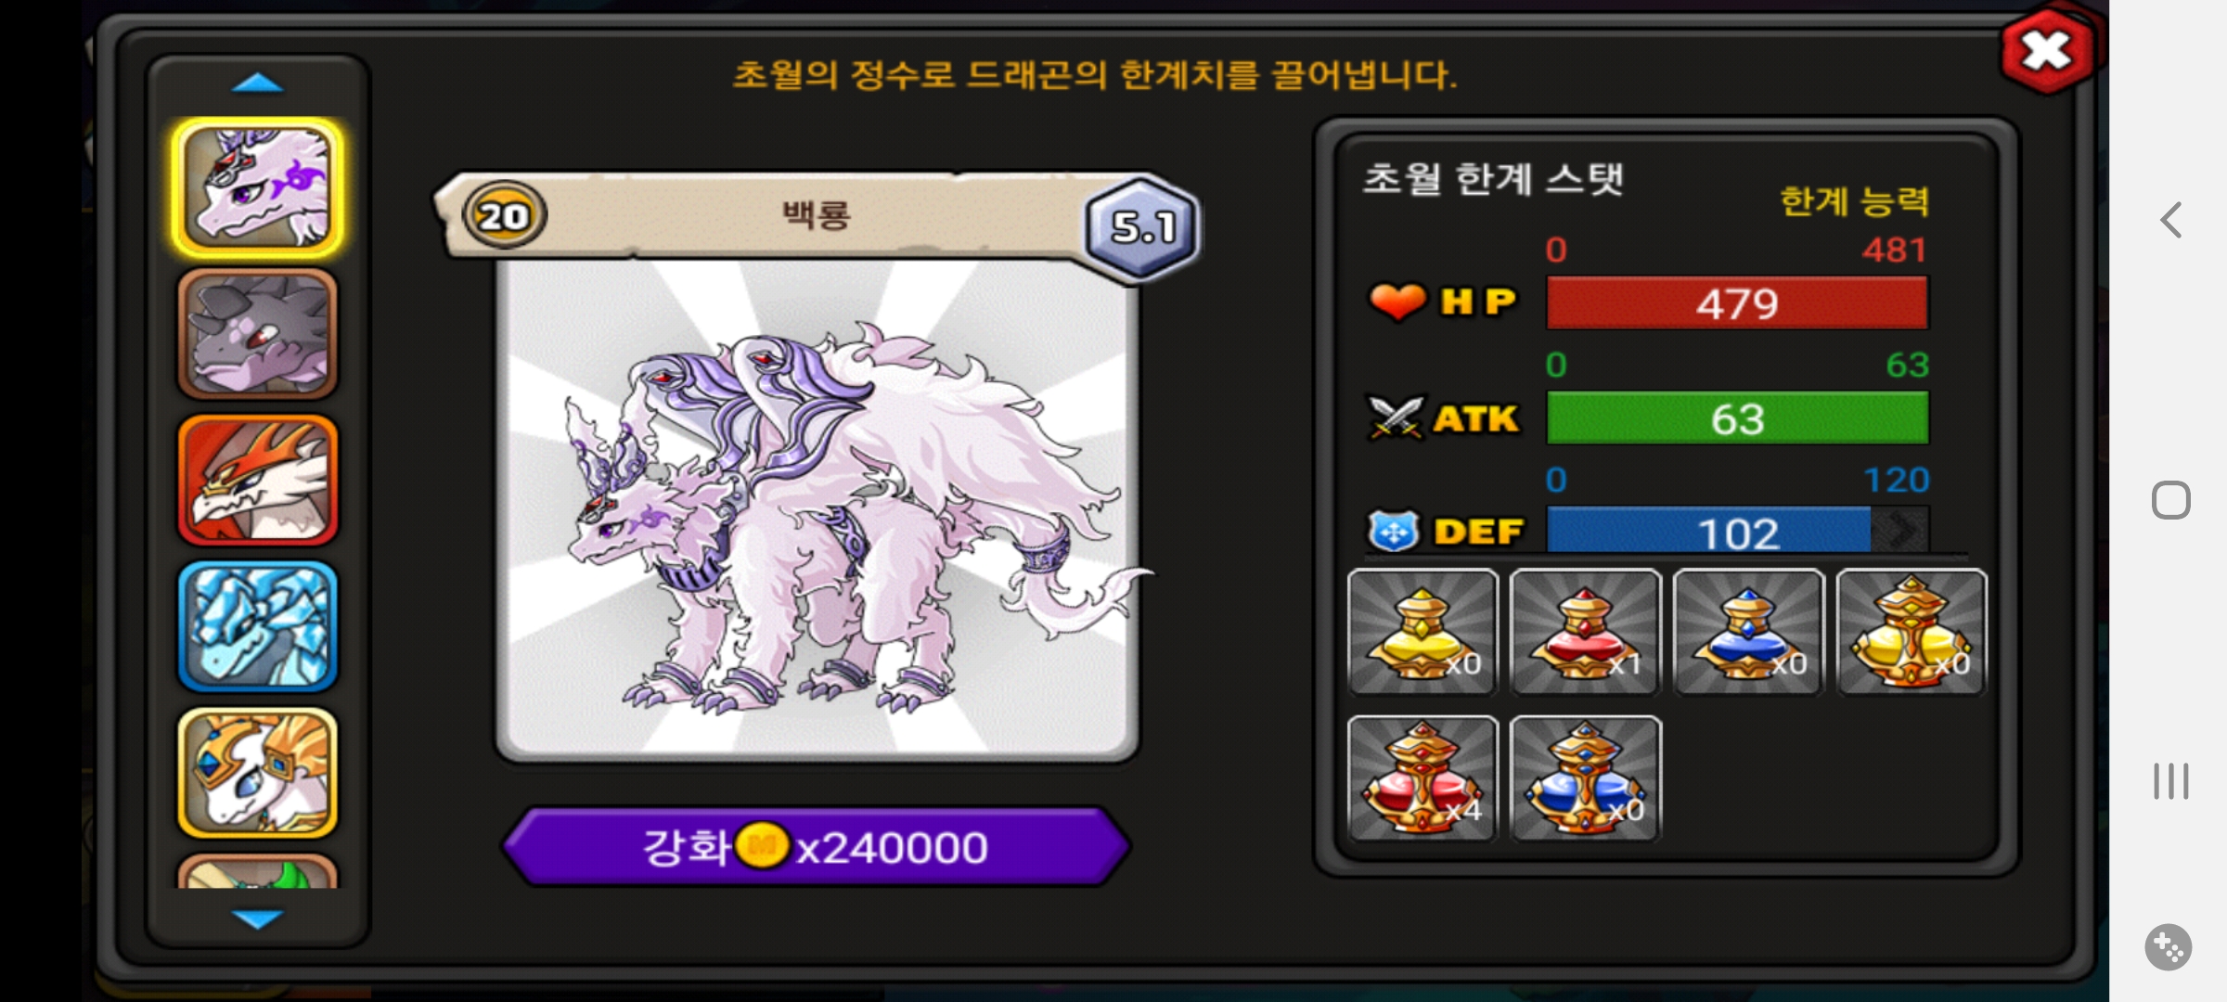Tap the 강화 x240000 upgrade button
This screenshot has height=1002, width=2227.
817,846
